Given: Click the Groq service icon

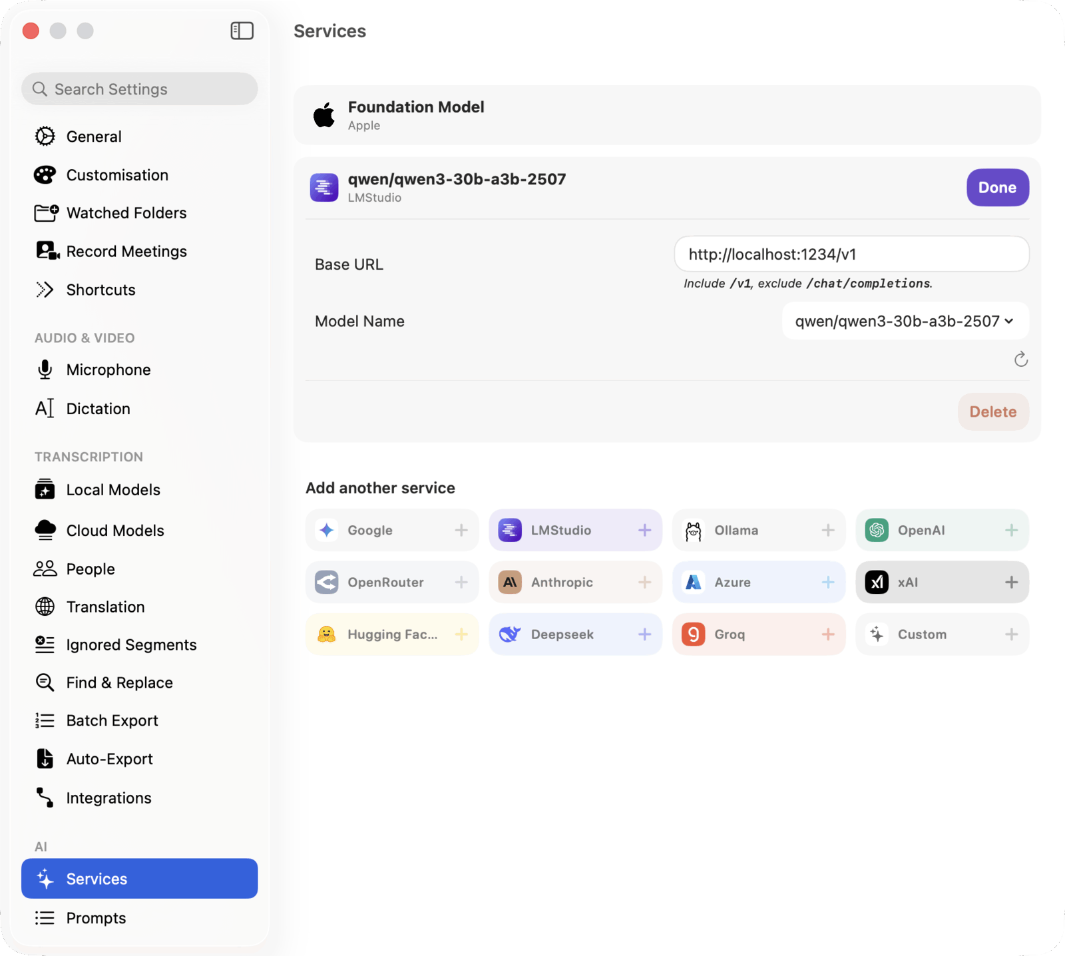Looking at the screenshot, I should point(693,634).
